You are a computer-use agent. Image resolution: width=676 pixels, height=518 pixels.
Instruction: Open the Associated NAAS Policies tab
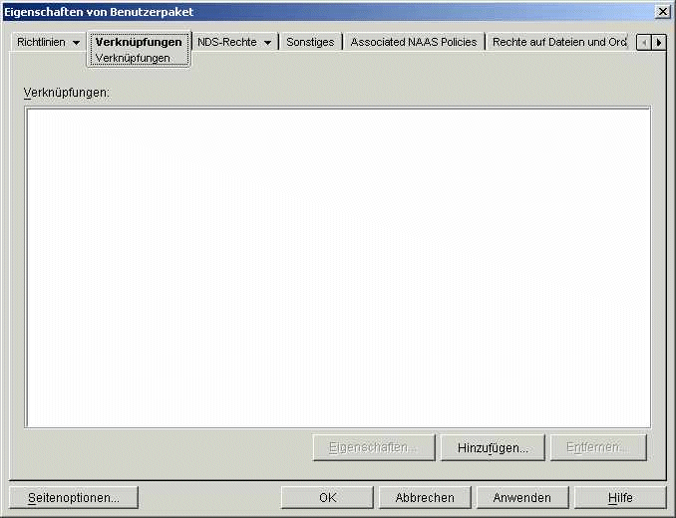[414, 42]
